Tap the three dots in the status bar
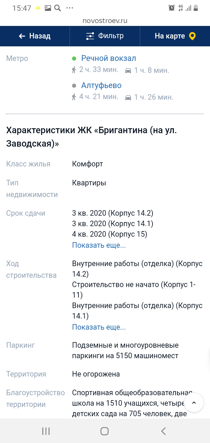Image resolution: width=210 pixels, height=443 pixels. pos(70,8)
